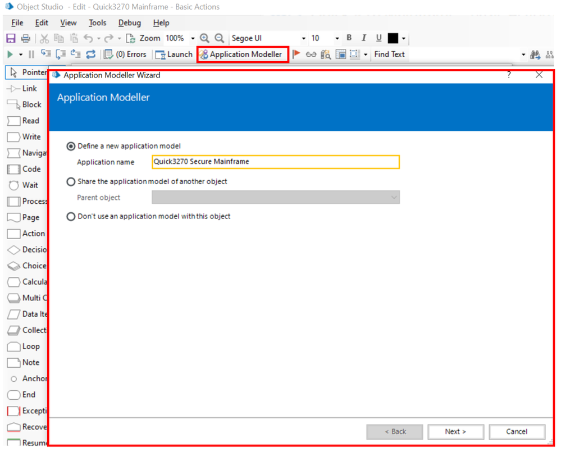Click the green Run play icon
This screenshot has height=452, width=561.
10,54
